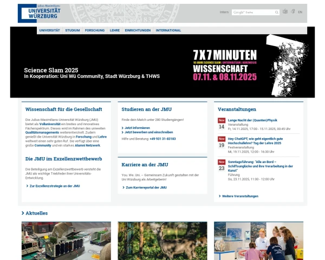Open the sign language hands icon
The width and height of the screenshot is (325, 260).
292,11
